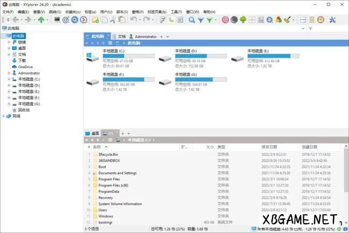Switch to the Administrator tab

tap(144, 37)
